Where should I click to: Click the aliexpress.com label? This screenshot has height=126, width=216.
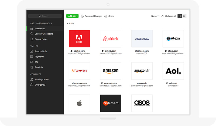79,83
